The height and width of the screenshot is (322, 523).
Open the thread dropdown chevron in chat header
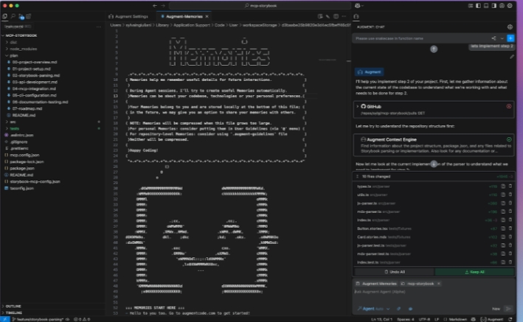point(502,38)
